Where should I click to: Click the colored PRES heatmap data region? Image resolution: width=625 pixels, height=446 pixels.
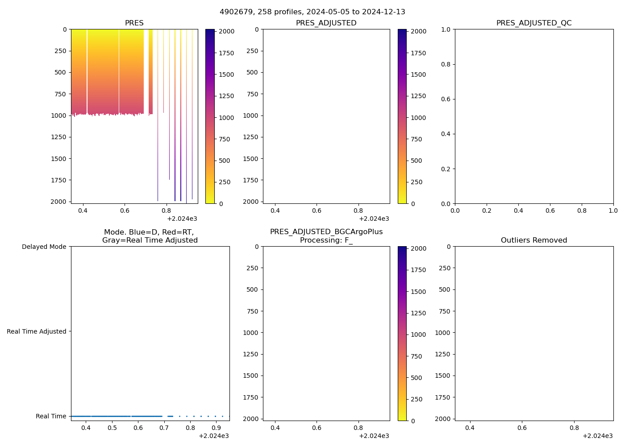coord(107,71)
